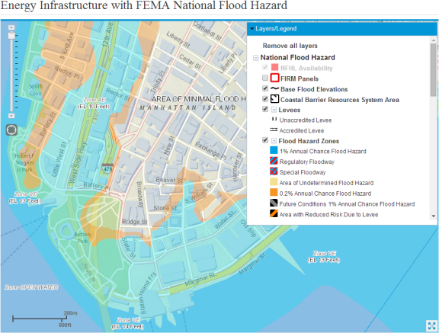Click the 0.2% Annual Chance orange swatch
The image size is (439, 333).
[x=274, y=193]
